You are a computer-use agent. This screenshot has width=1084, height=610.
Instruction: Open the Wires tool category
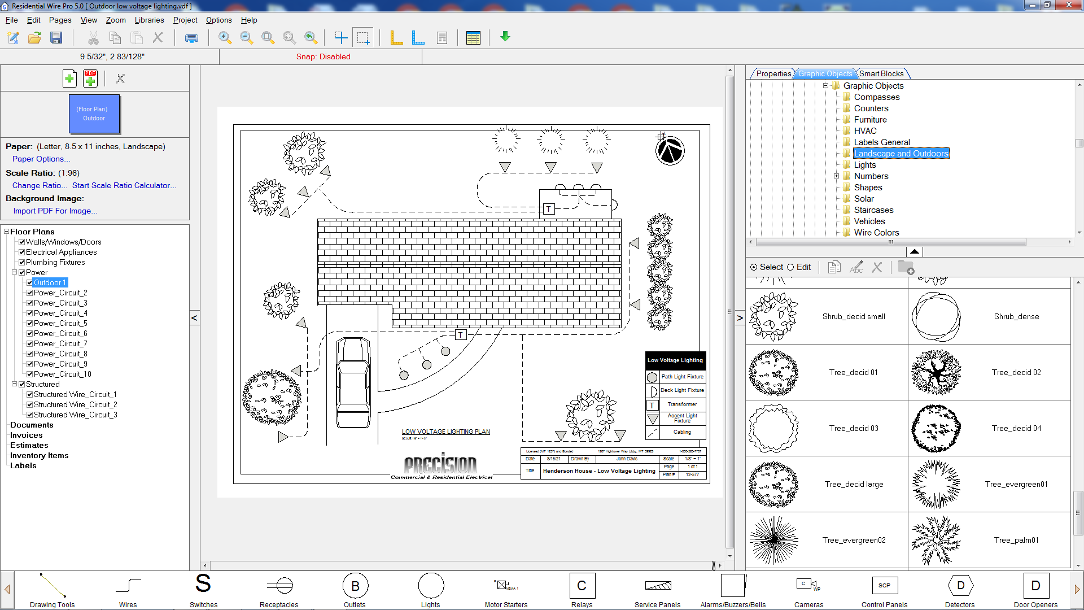[128, 590]
